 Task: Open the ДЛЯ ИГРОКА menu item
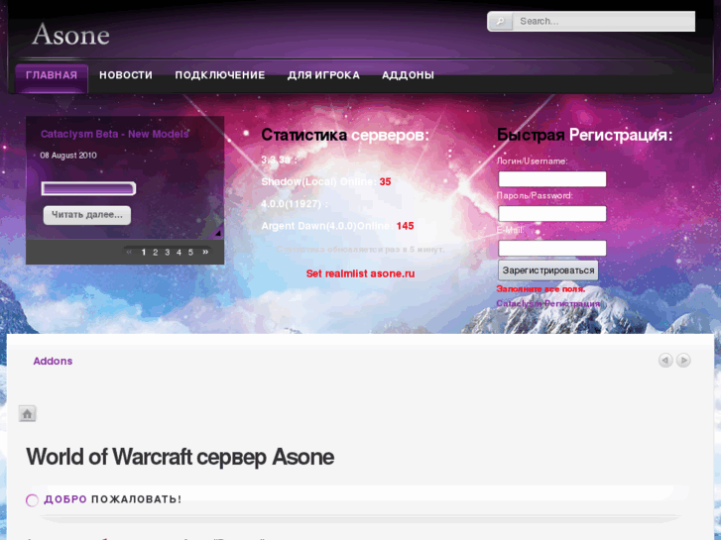323,75
